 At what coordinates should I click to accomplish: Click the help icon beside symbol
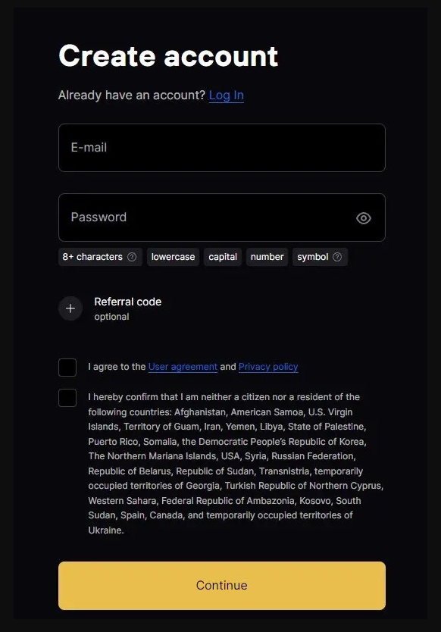[337, 257]
